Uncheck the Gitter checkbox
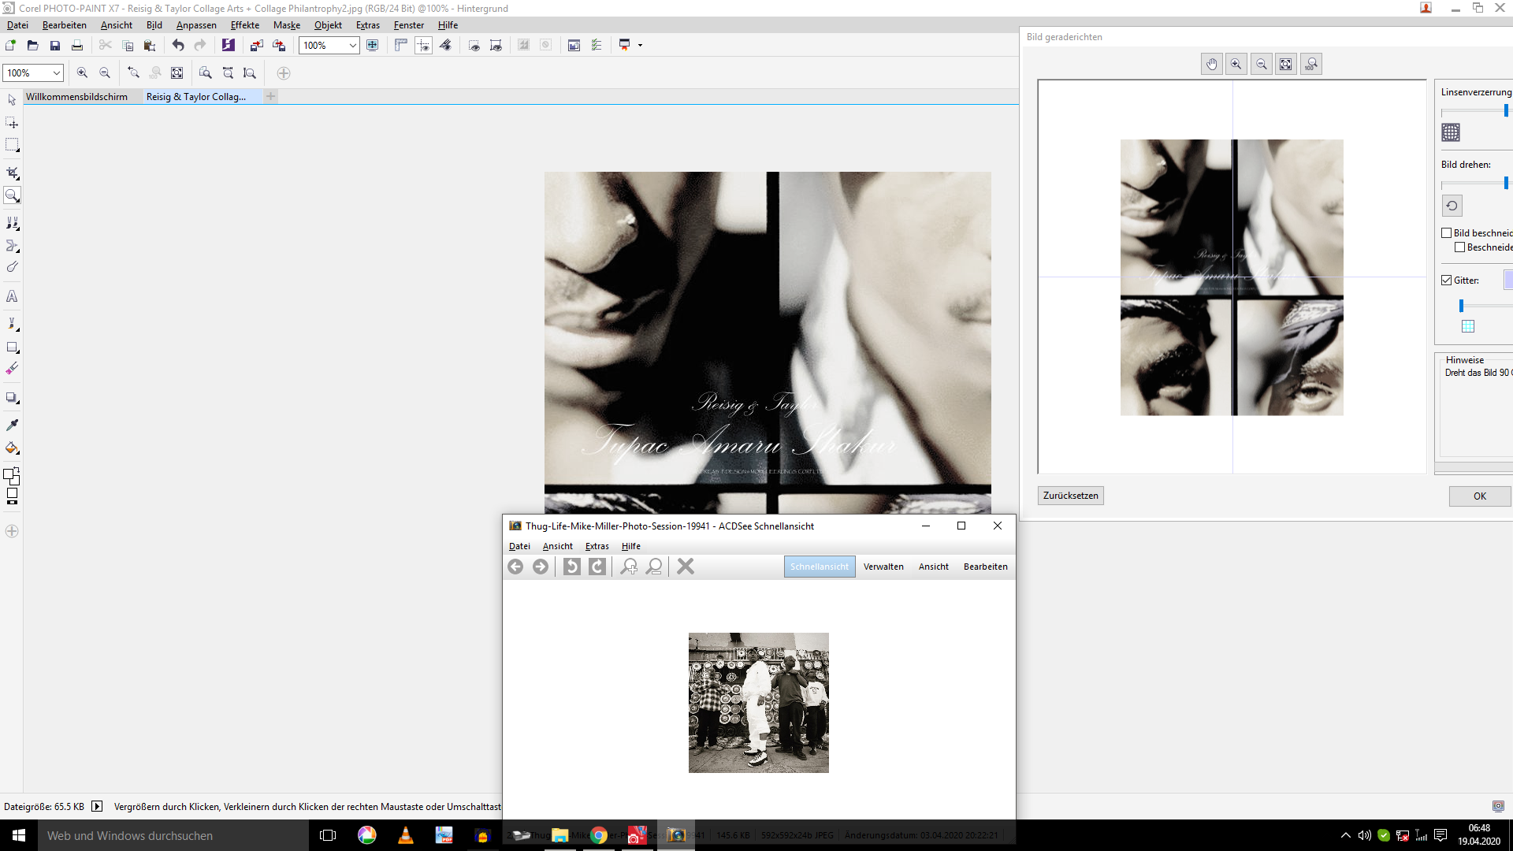Viewport: 1513px width, 851px height. click(1447, 281)
